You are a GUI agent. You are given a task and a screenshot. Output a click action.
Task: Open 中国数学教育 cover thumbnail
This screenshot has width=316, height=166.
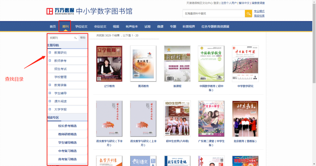[x=211, y=64]
